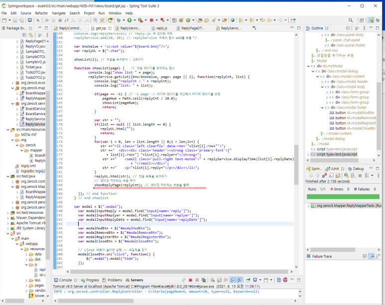This screenshot has width=385, height=305.
Task: Click green JUnit progress bar
Action: point(343,197)
